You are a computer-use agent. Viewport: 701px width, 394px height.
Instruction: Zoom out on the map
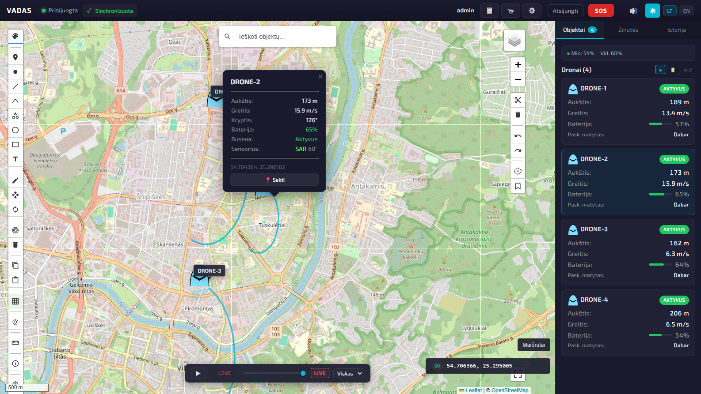click(518, 80)
